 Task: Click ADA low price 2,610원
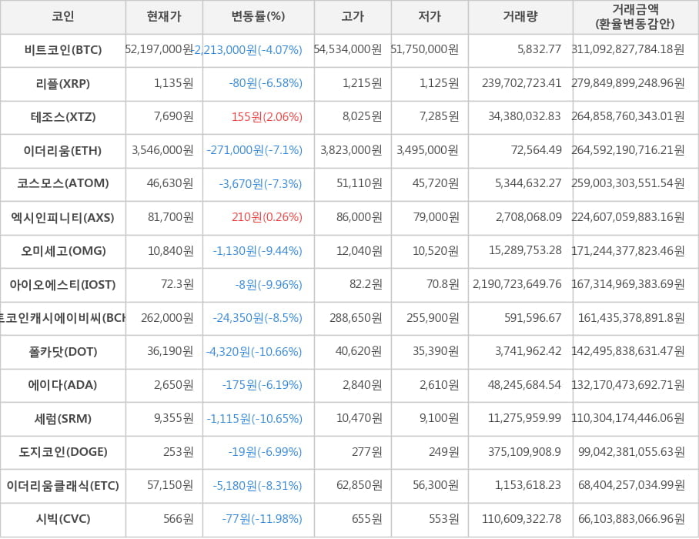[x=439, y=385]
